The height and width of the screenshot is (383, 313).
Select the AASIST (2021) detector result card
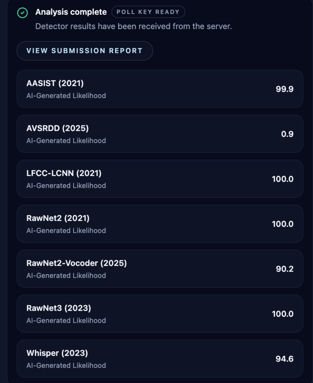[x=160, y=89]
